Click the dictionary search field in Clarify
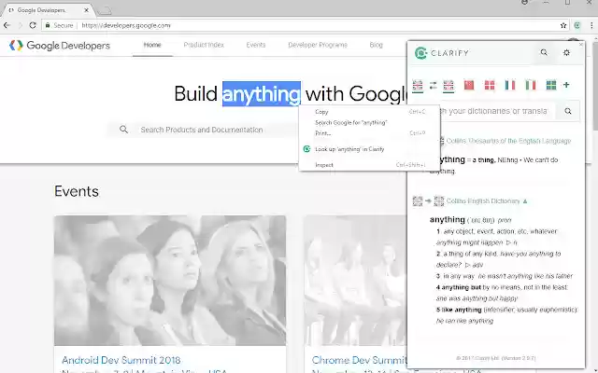 pyautogui.click(x=497, y=111)
